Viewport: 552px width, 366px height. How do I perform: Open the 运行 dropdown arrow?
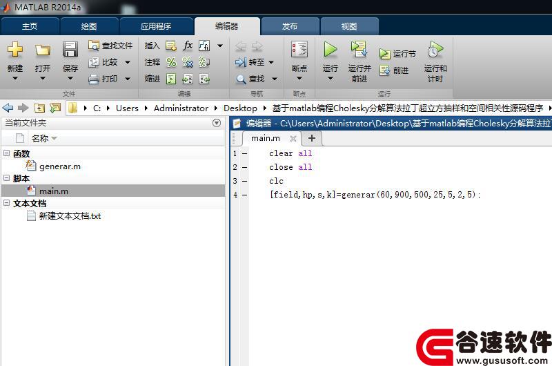(331, 78)
